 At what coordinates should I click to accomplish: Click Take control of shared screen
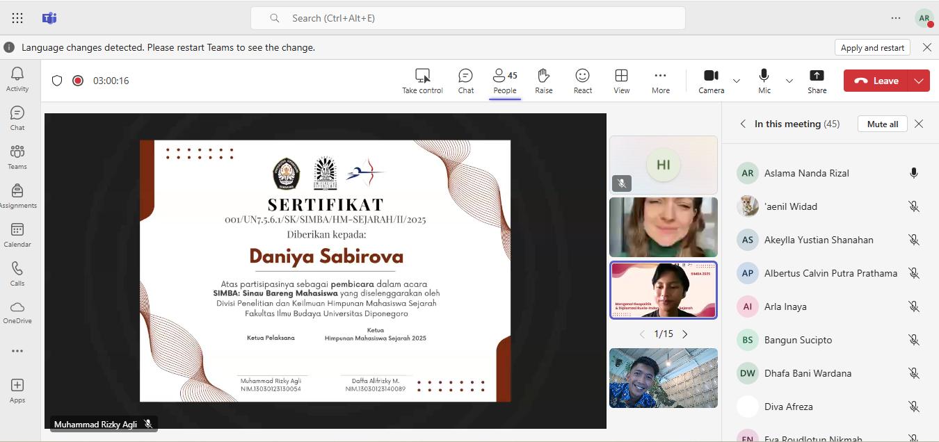pos(422,81)
